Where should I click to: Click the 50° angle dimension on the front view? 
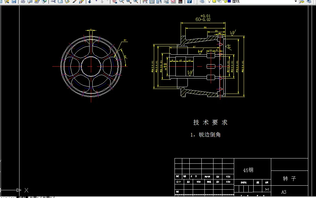(x=125, y=57)
